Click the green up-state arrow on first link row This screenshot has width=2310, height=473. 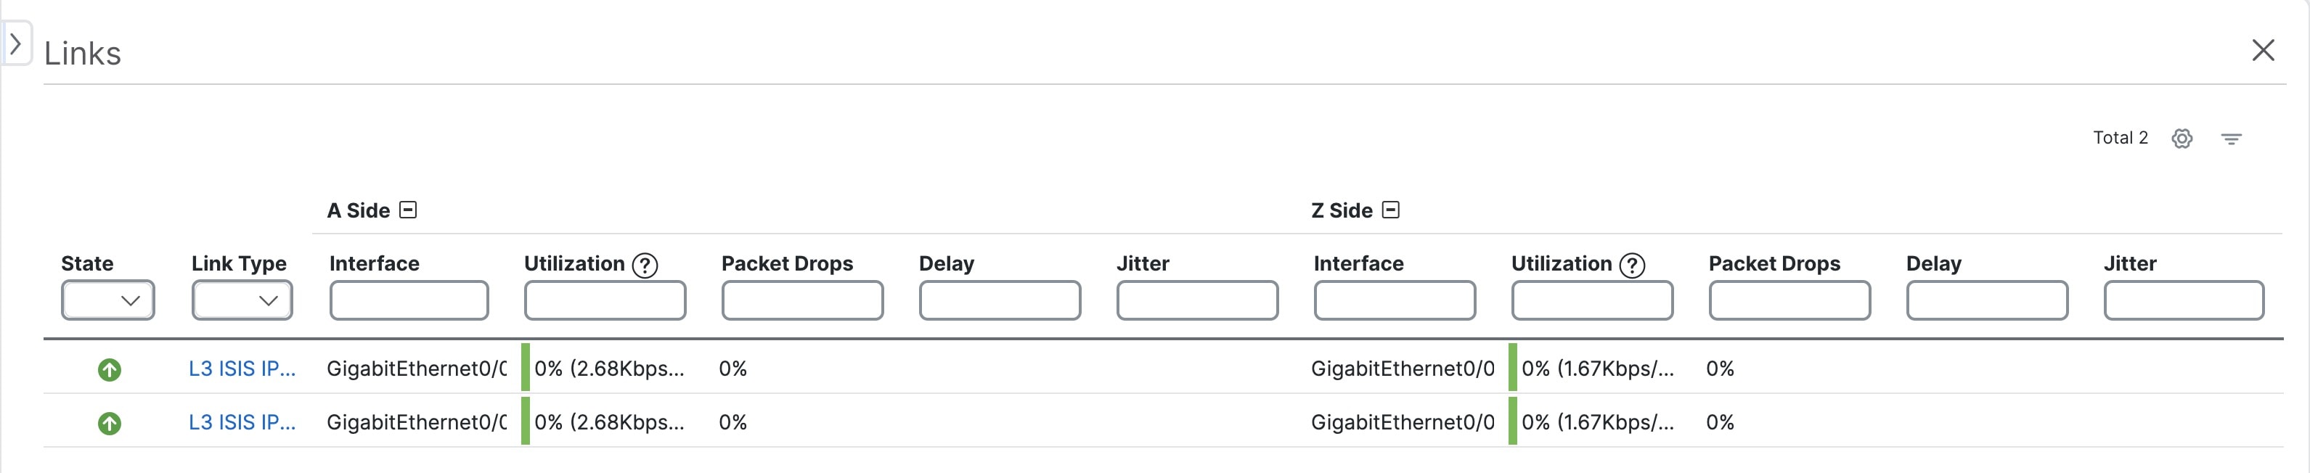pos(110,369)
